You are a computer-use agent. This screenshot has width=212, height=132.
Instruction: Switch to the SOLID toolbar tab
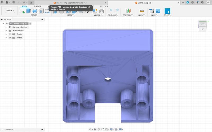[24, 6]
